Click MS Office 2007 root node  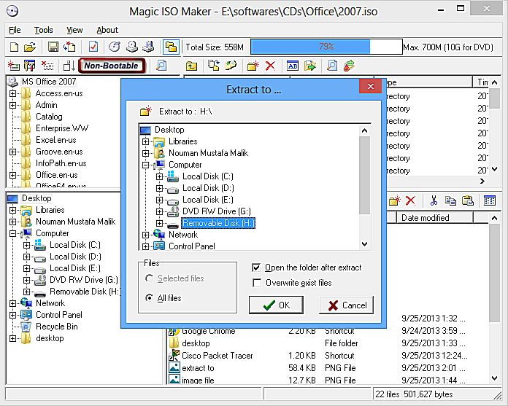[49, 82]
